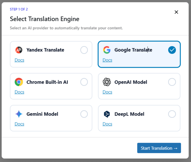Open Docs link under DeepL Model
Viewport: 191px width, 162px height.
(107, 124)
